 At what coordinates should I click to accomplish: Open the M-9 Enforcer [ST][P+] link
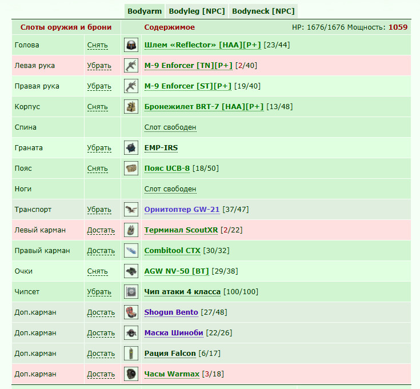(x=188, y=86)
